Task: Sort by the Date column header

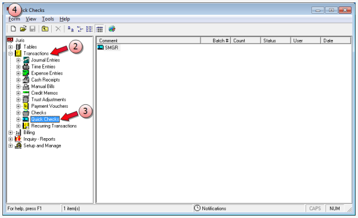Action: coord(335,41)
